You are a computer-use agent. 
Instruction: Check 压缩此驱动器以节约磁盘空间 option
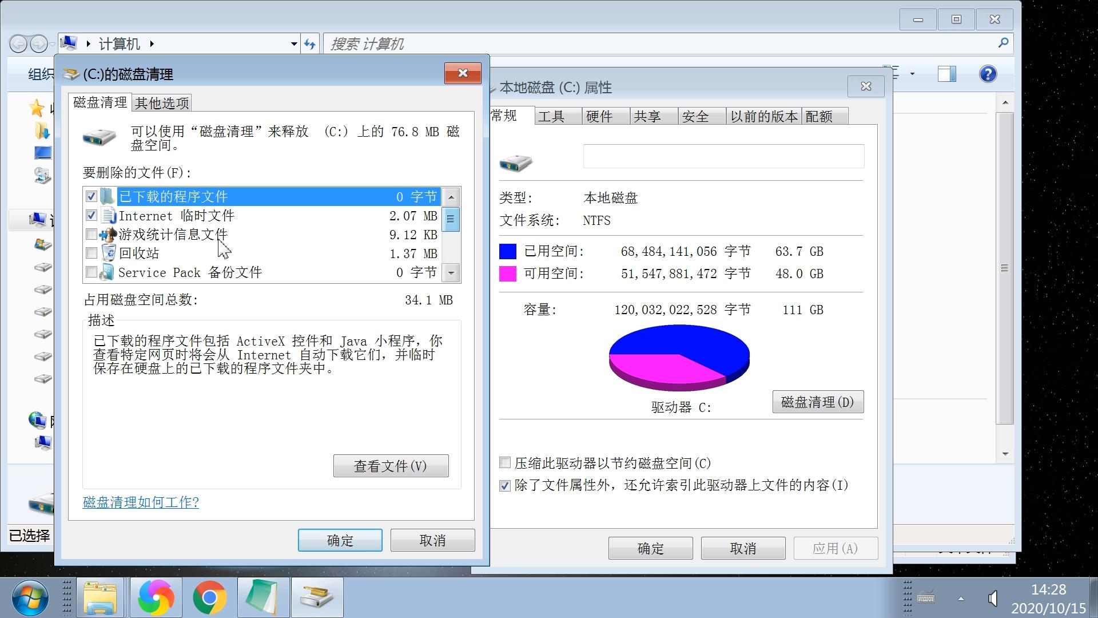(504, 462)
